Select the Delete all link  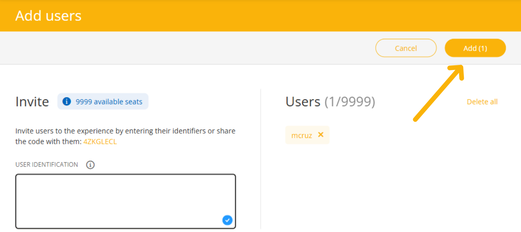tap(482, 102)
